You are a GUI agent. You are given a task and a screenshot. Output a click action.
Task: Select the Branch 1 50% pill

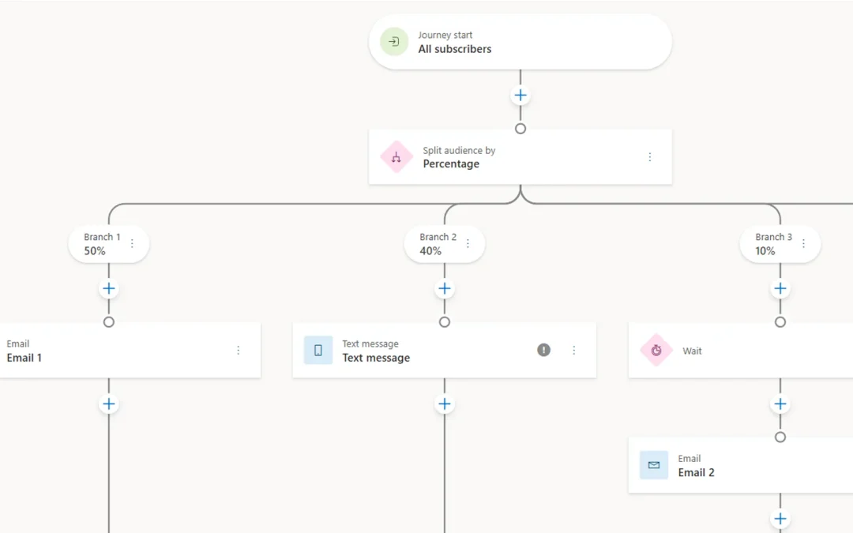[109, 244]
